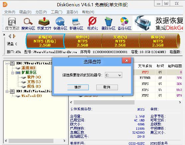185x145 pixels.
Task: Choose the 删除分区 delete partition icon
Action: pos(108,24)
